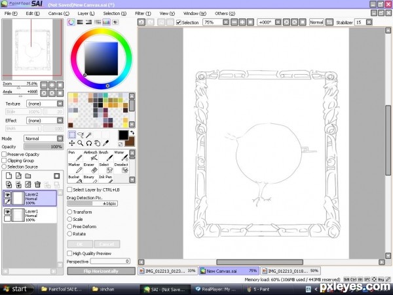Select the Brush tool
393x295 pixels.
tap(105, 155)
